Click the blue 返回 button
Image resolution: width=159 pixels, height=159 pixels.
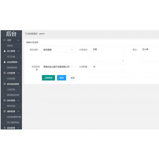click(61, 78)
